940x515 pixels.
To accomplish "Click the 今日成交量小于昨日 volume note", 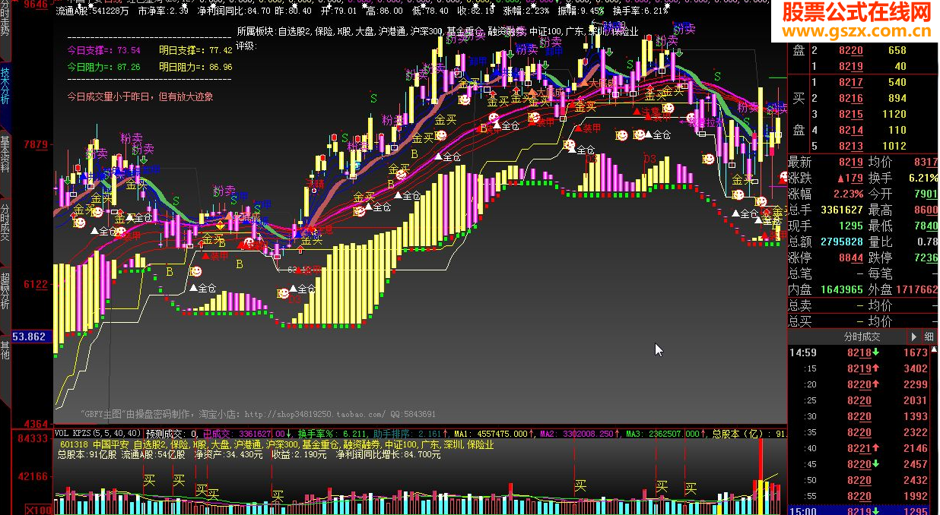I will pos(140,96).
